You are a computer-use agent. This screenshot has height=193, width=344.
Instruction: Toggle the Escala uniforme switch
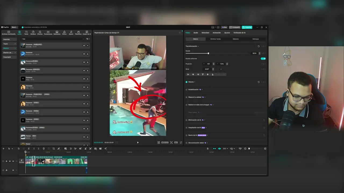pos(263,58)
